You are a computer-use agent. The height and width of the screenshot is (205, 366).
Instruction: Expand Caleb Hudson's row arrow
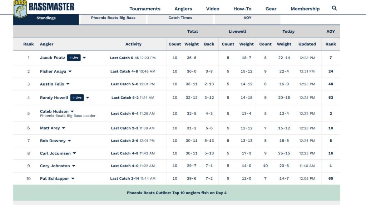[72, 111]
